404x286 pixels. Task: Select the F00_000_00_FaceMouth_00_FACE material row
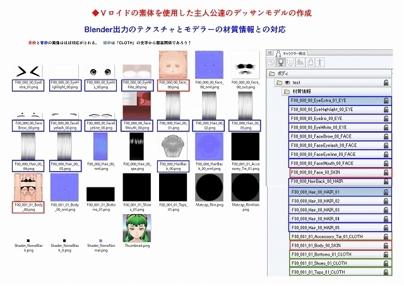[x=340, y=164]
